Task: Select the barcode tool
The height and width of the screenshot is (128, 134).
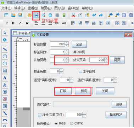Action: pos(5,92)
